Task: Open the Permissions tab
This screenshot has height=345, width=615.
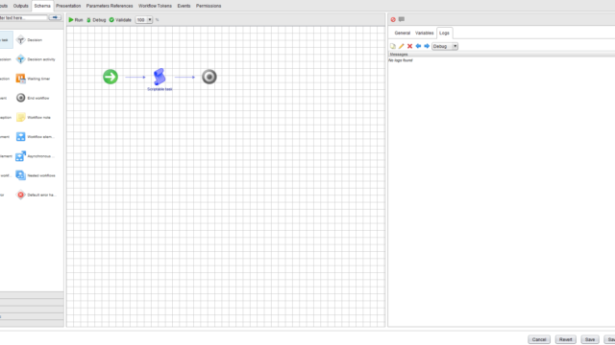Action: (x=209, y=6)
